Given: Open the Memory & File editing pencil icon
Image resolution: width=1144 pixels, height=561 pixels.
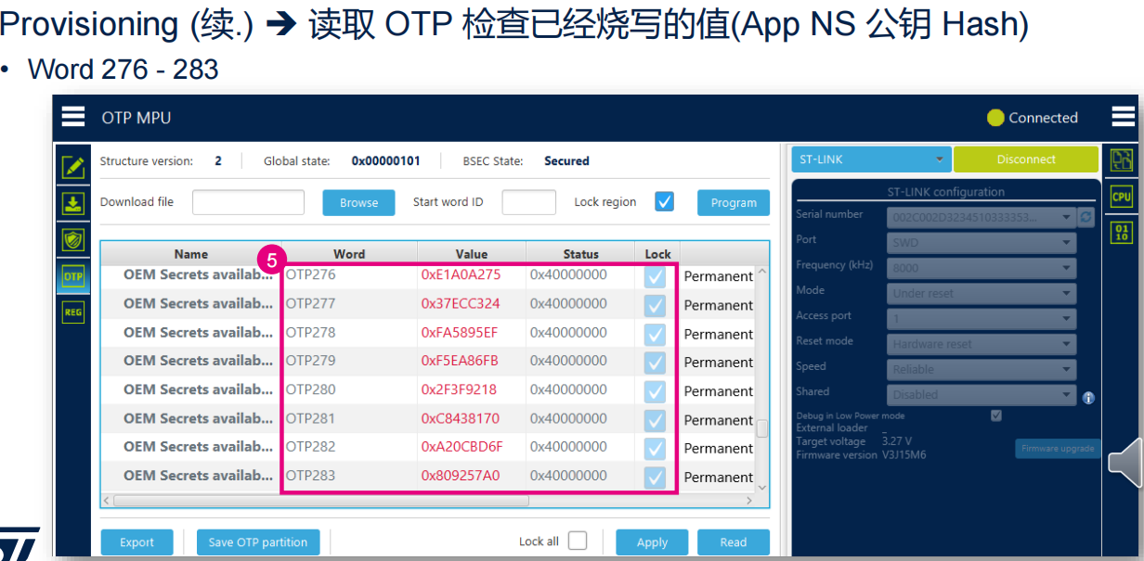Looking at the screenshot, I should click(x=73, y=167).
